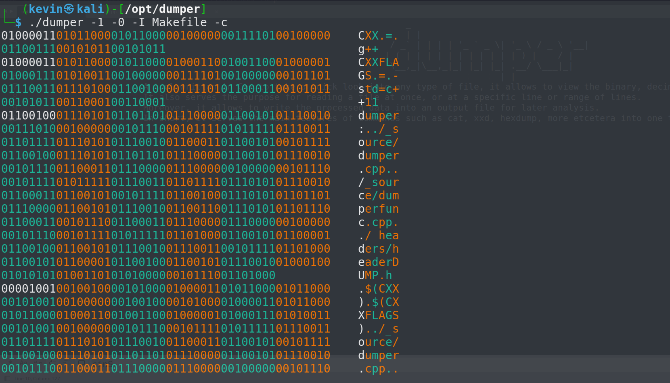Click binary string 011001110010101100101011 beside 'g++'
This screenshot has width=670, height=383.
point(84,49)
